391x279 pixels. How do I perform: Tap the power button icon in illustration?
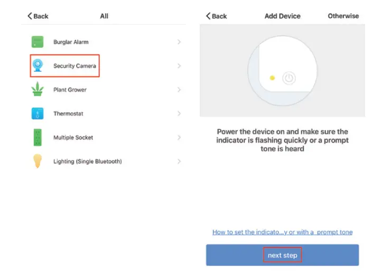[x=288, y=78]
